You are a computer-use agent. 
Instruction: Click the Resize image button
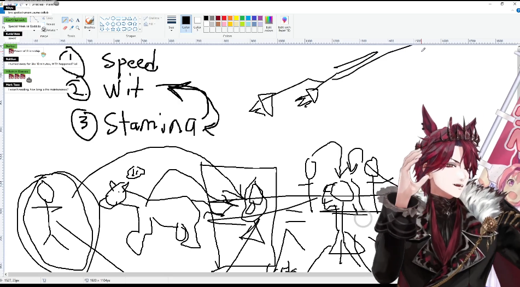(x=50, y=24)
